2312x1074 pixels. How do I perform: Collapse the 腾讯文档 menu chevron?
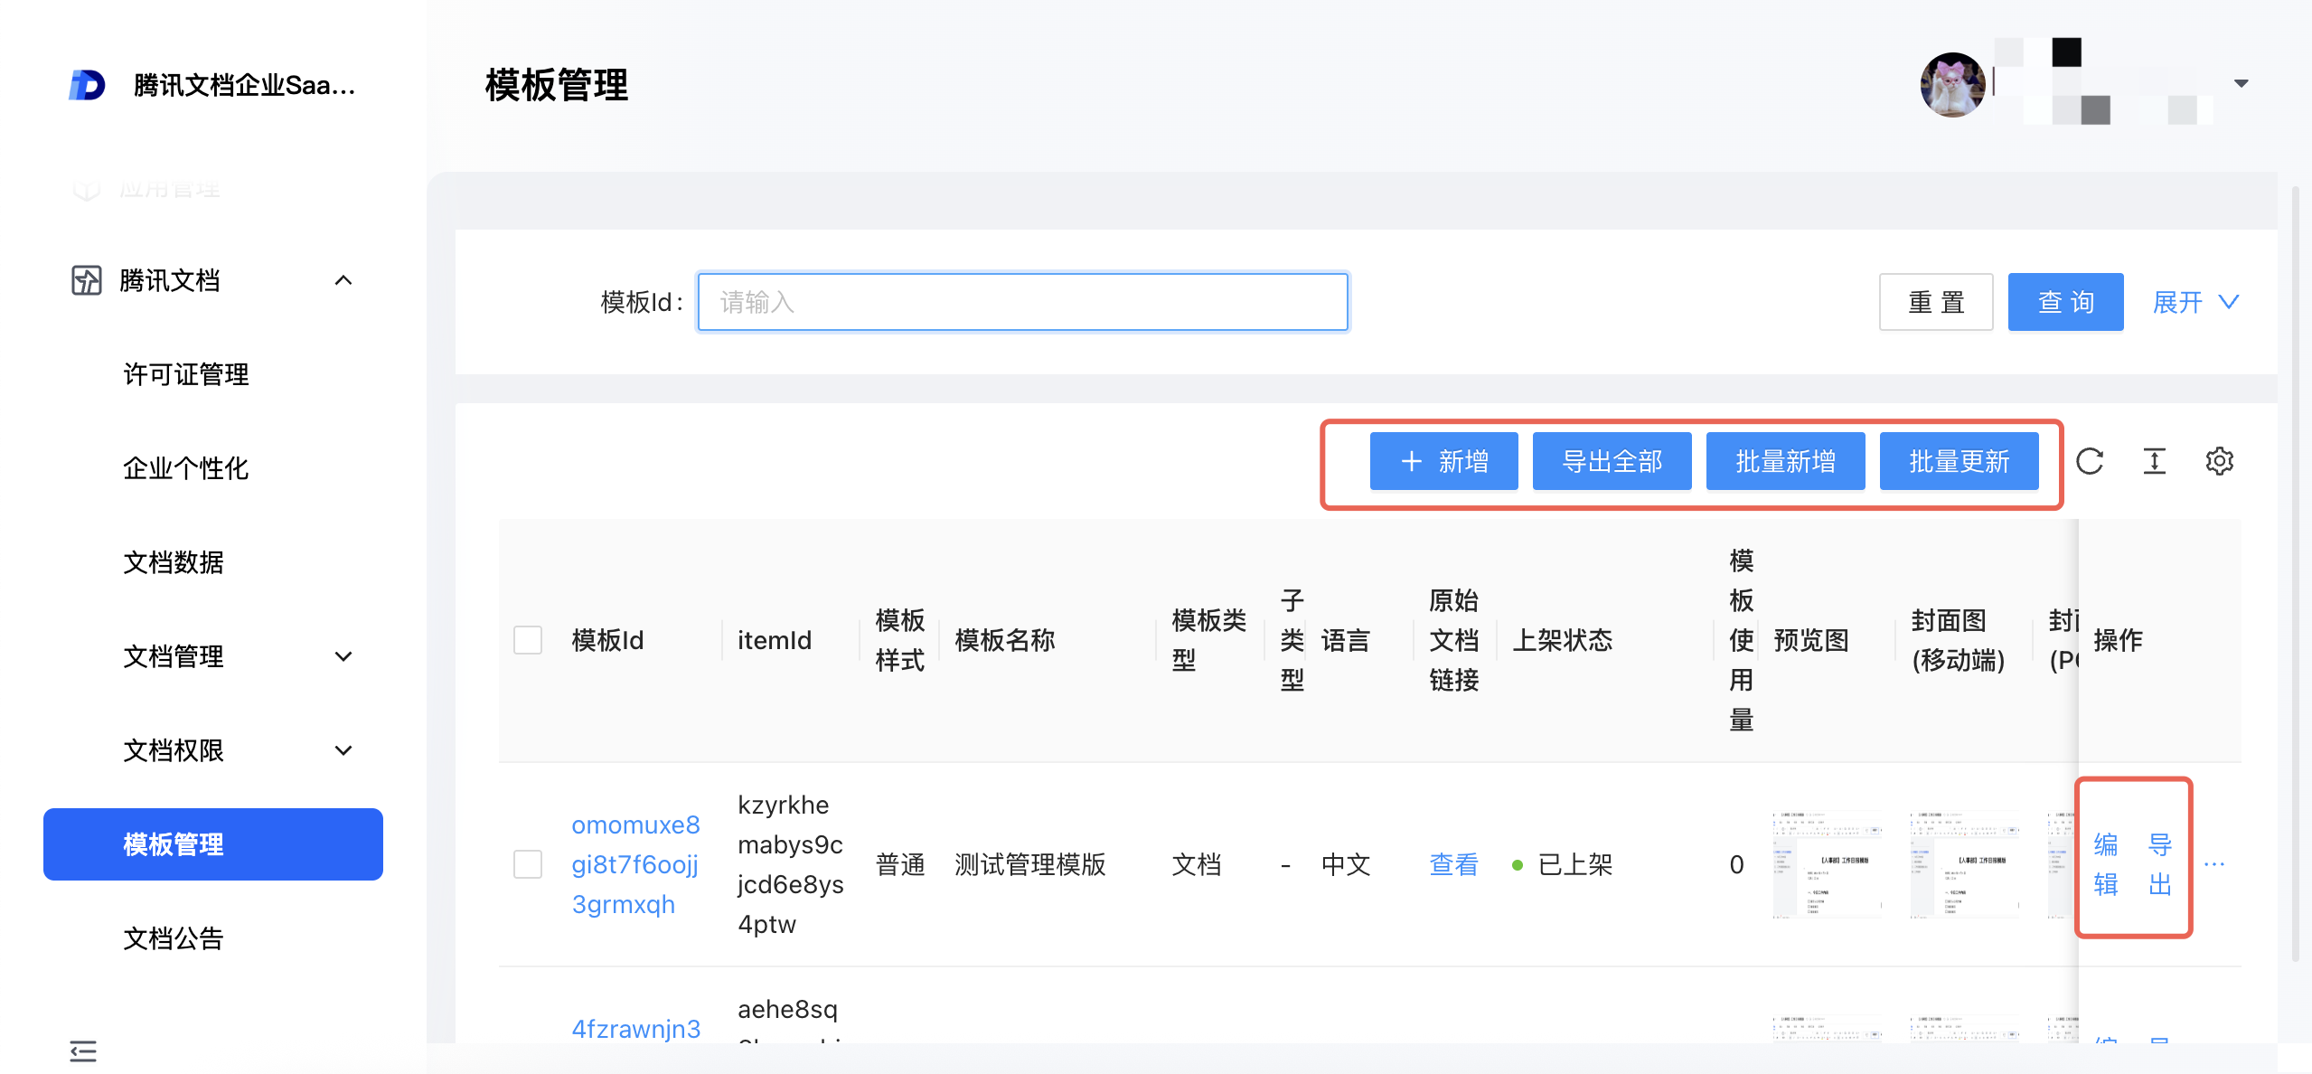point(343,280)
